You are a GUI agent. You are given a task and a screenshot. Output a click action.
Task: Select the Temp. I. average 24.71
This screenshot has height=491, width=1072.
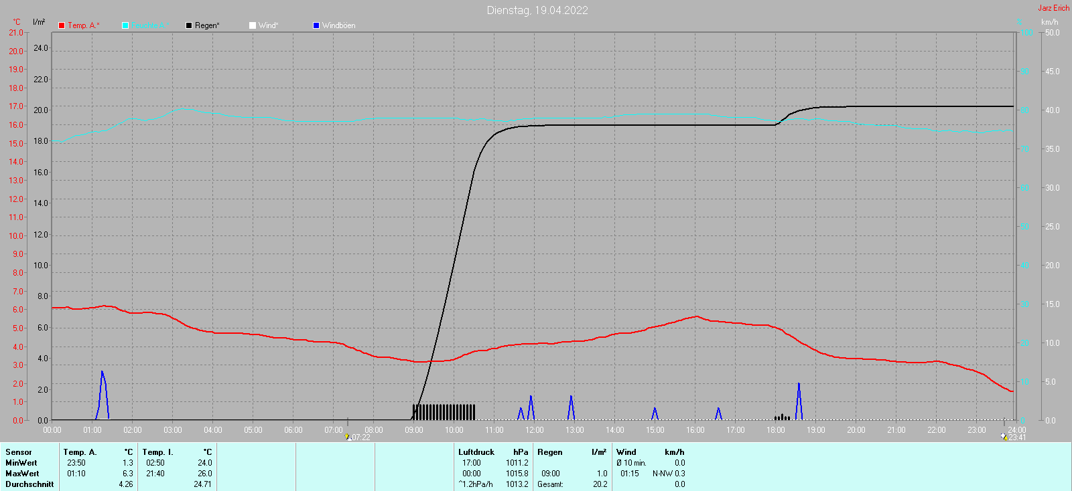point(202,484)
